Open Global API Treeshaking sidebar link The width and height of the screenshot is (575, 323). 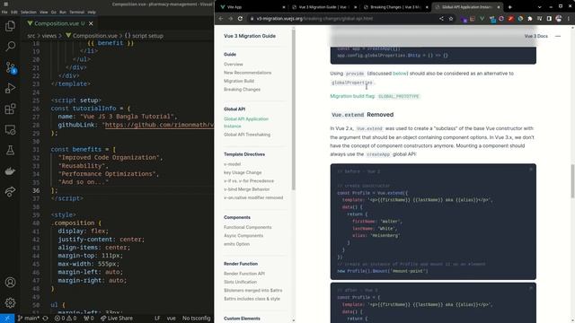pyautogui.click(x=247, y=135)
